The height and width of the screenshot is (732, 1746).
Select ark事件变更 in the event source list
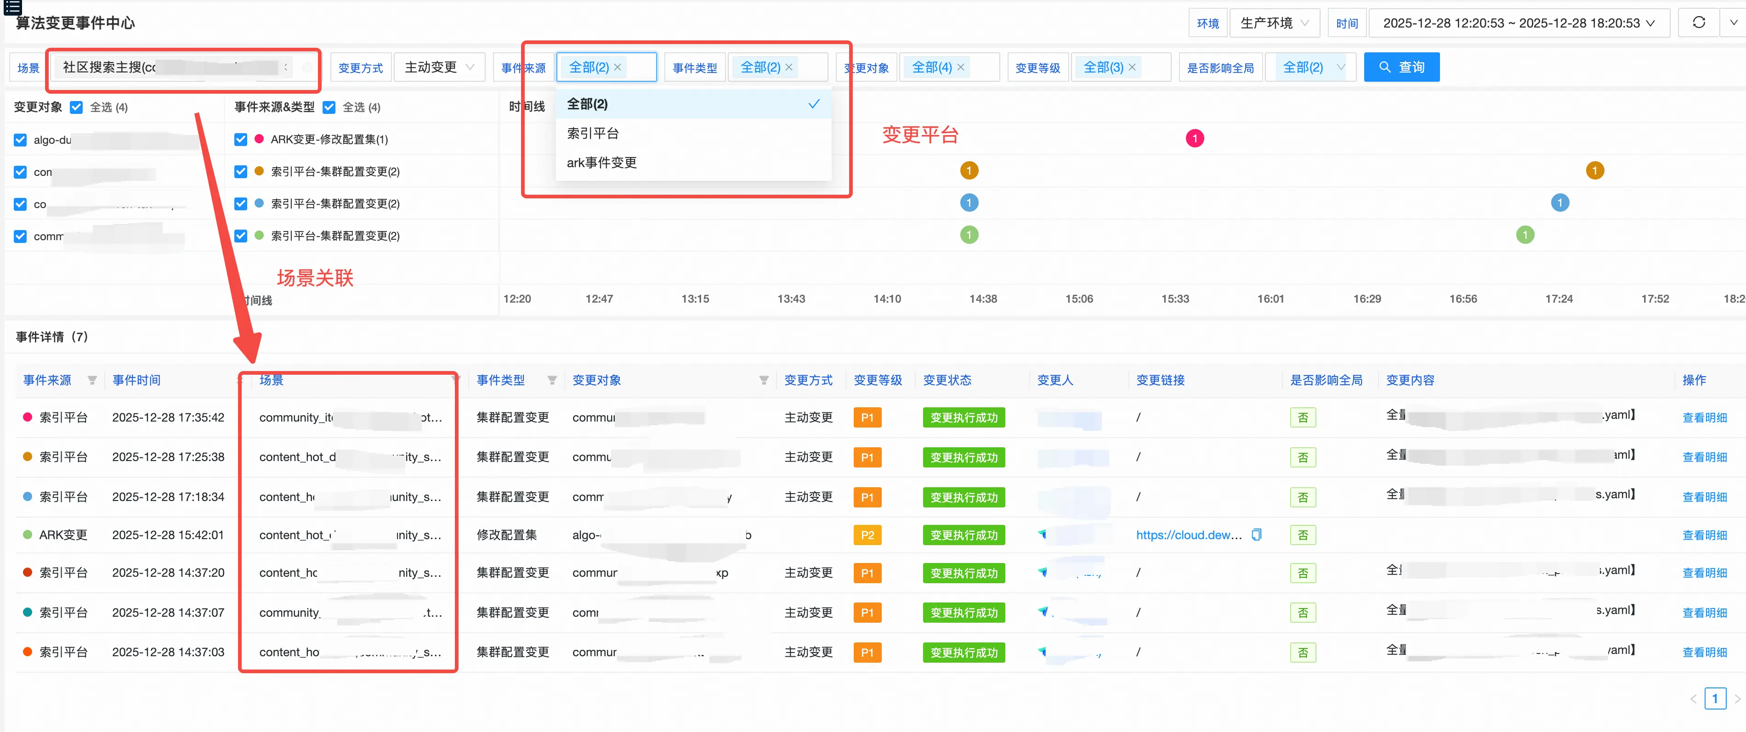[601, 163]
